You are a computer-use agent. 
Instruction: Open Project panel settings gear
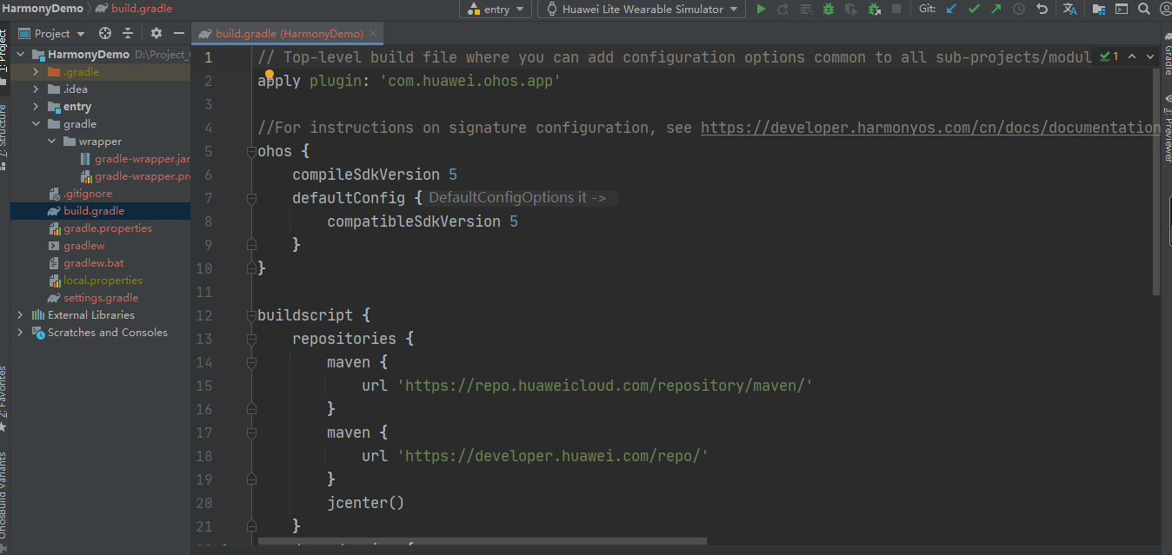pyautogui.click(x=156, y=33)
